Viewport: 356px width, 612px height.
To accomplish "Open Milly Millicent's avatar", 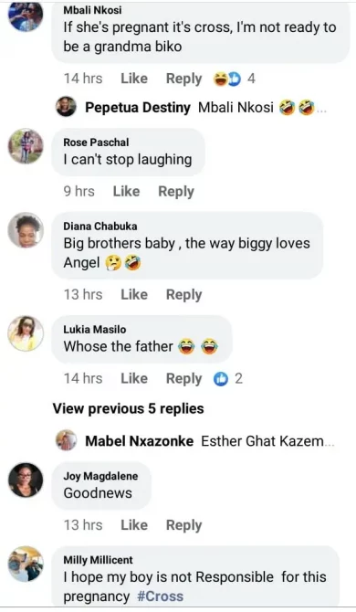I will click(x=26, y=564).
